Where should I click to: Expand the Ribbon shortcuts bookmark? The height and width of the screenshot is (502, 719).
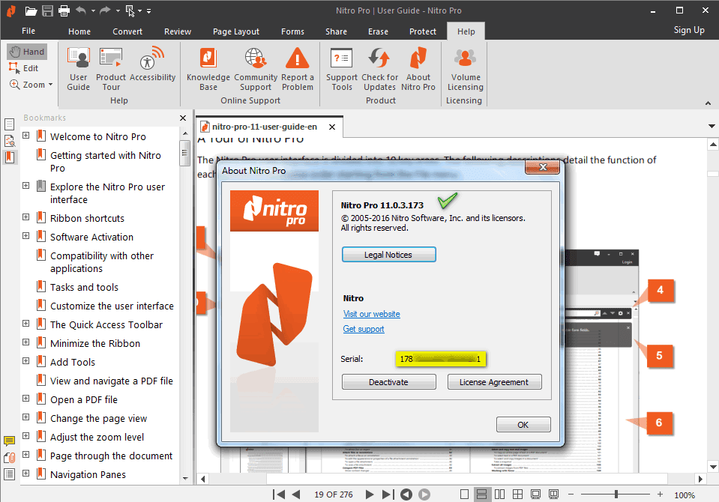click(26, 217)
